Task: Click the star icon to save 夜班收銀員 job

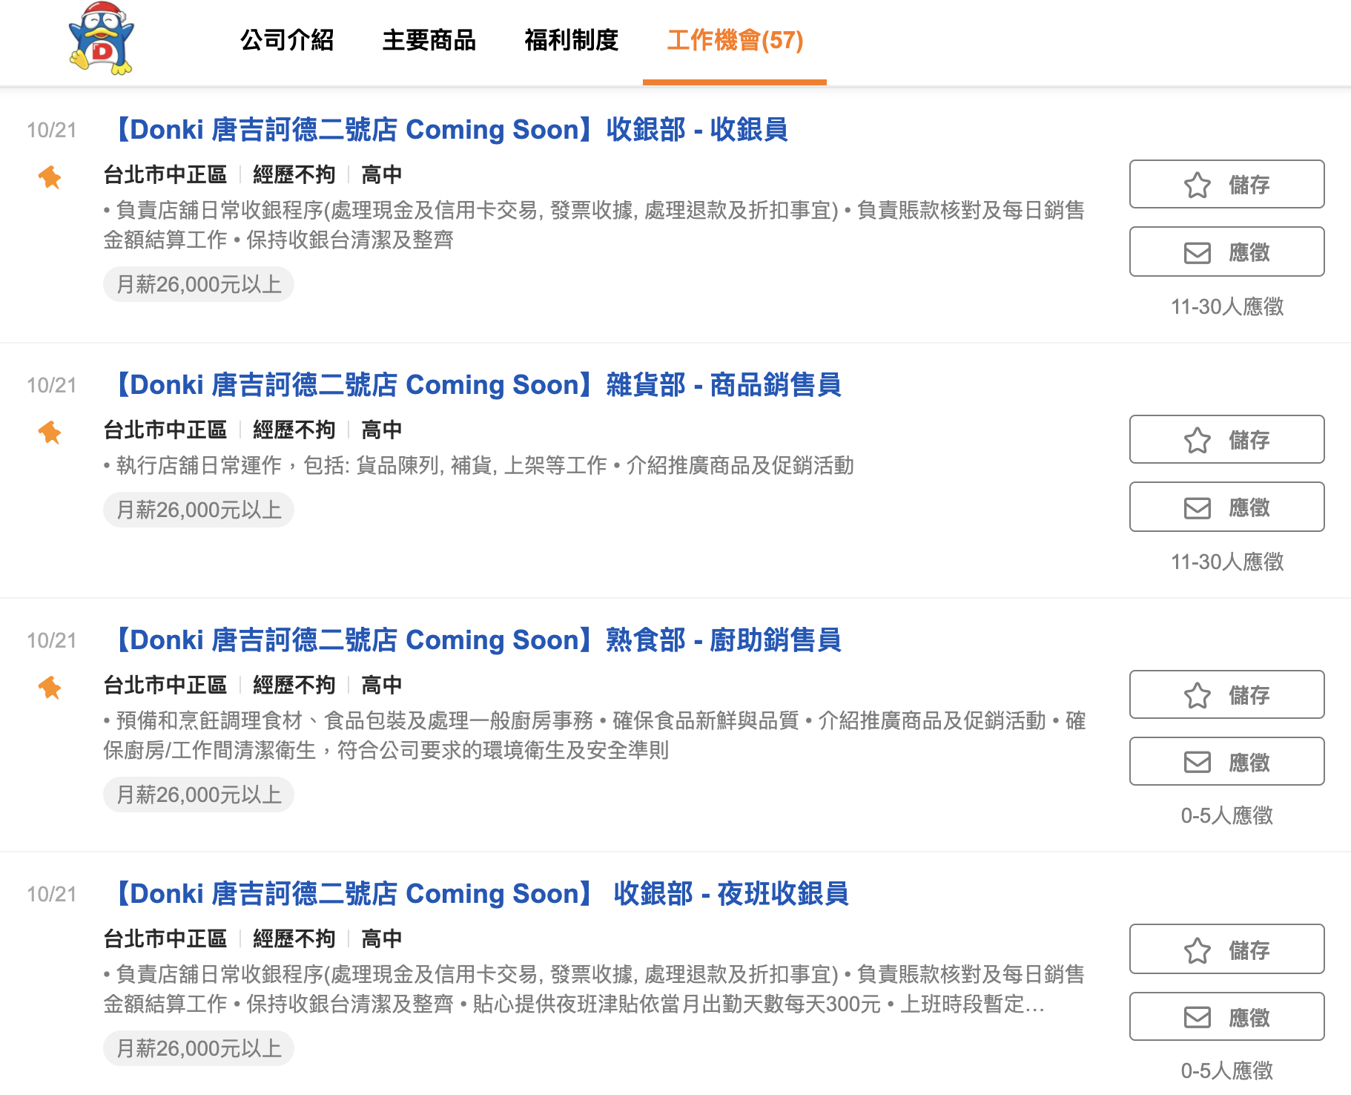Action: (1197, 950)
